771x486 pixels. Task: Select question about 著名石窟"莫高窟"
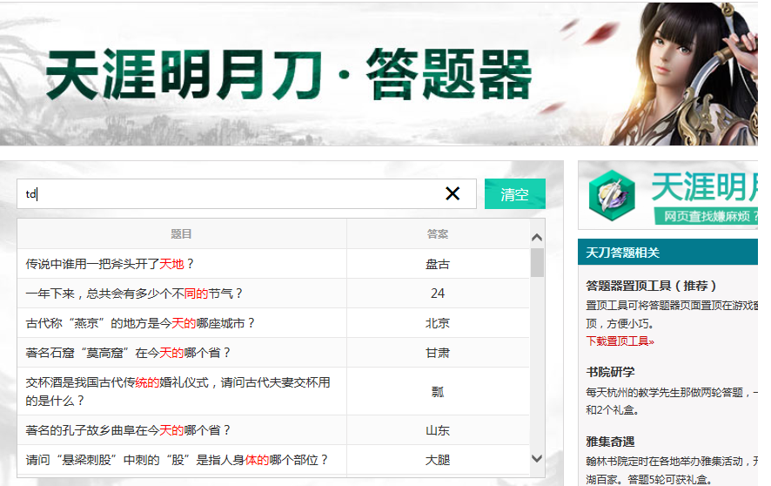[x=182, y=353]
